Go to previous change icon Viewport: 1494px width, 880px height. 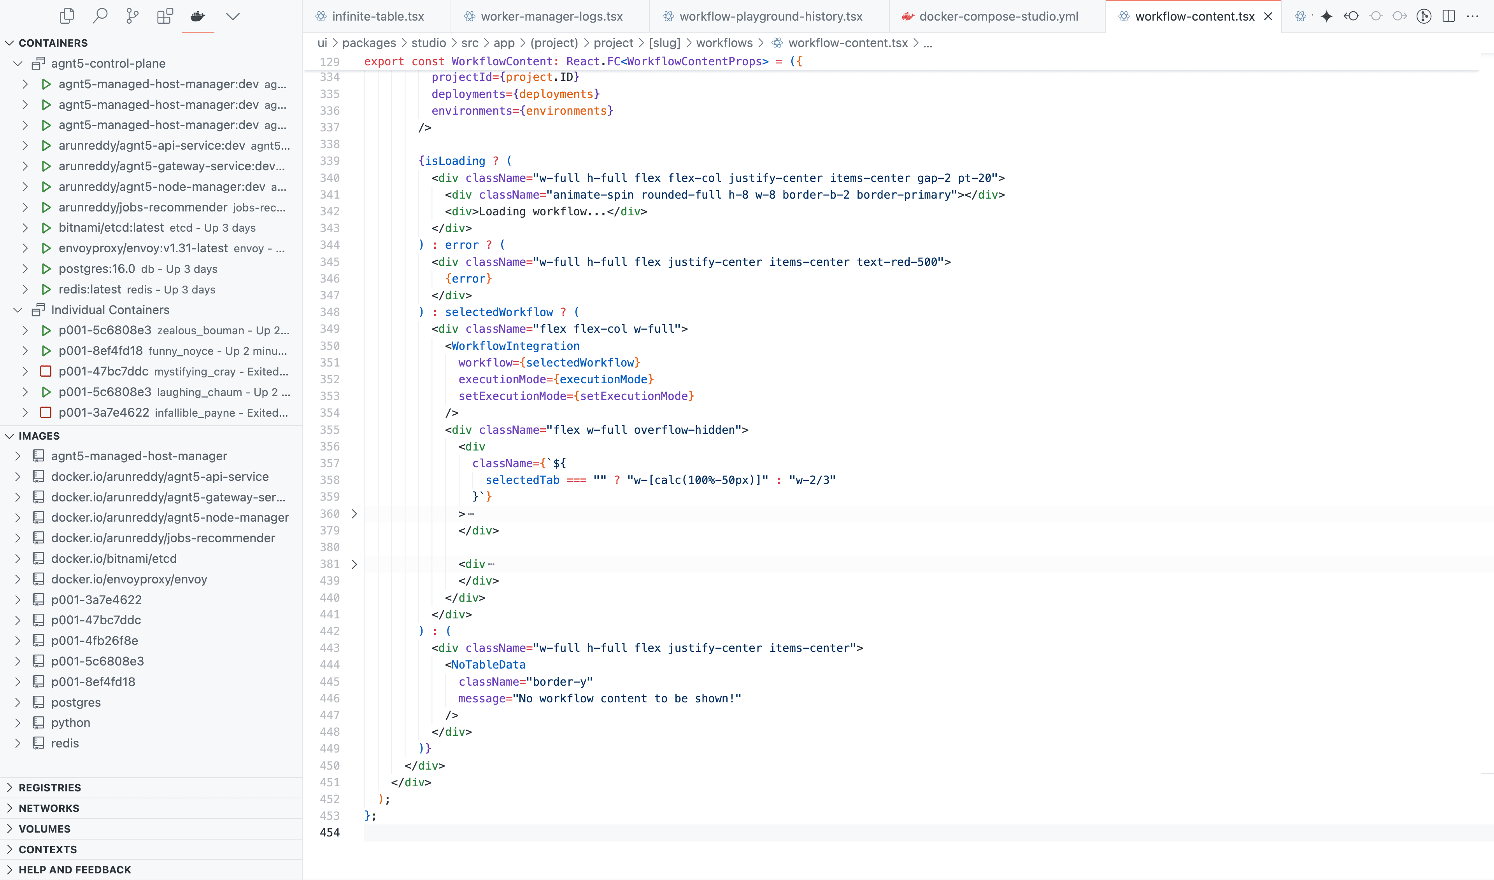1352,17
